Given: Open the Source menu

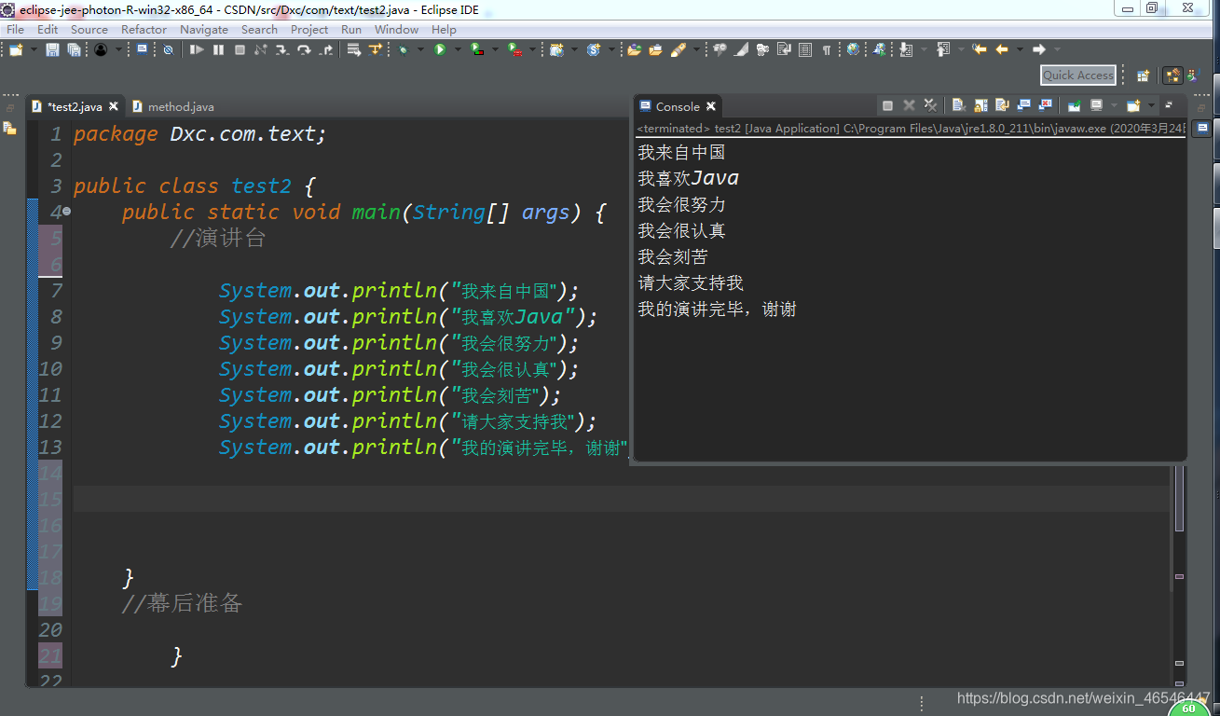Looking at the screenshot, I should point(89,29).
